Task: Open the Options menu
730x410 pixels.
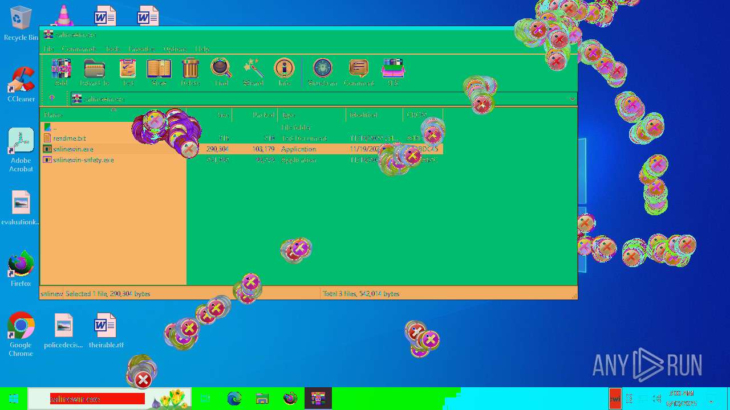Action: coord(175,49)
